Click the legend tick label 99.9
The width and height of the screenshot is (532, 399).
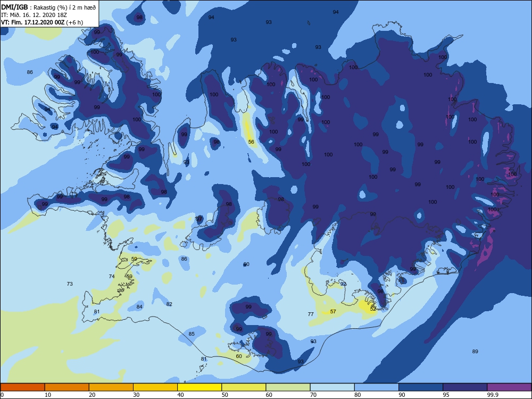click(x=492, y=395)
